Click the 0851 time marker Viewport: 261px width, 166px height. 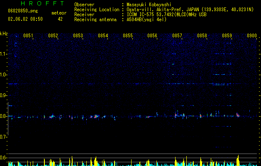28,36
